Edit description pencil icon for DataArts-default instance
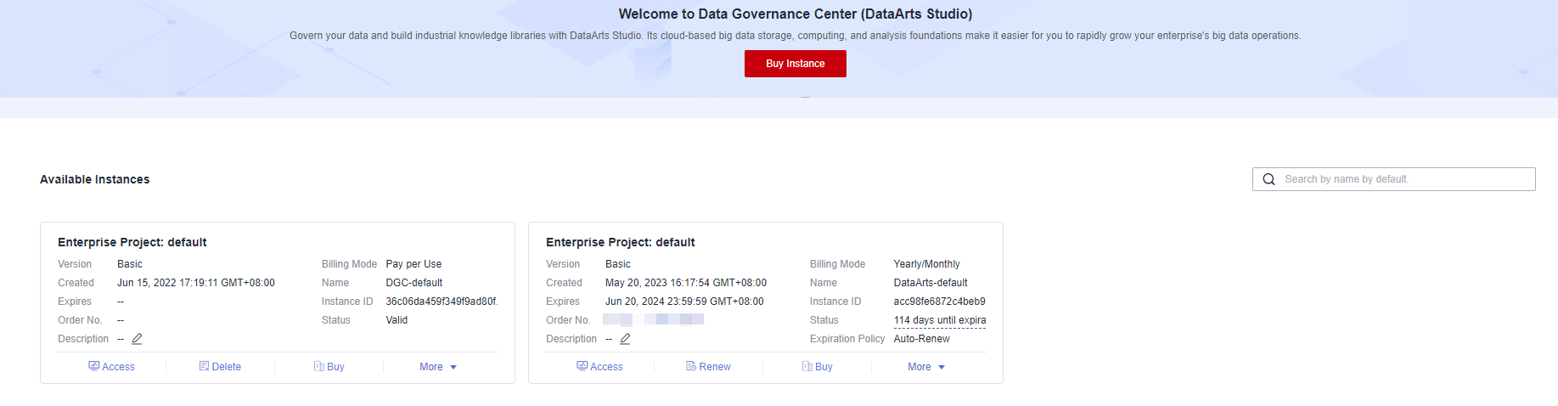The width and height of the screenshot is (1558, 406). tap(625, 339)
